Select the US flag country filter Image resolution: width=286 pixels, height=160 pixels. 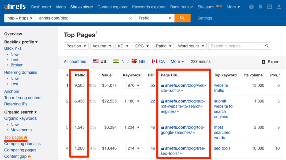(x=99, y=61)
